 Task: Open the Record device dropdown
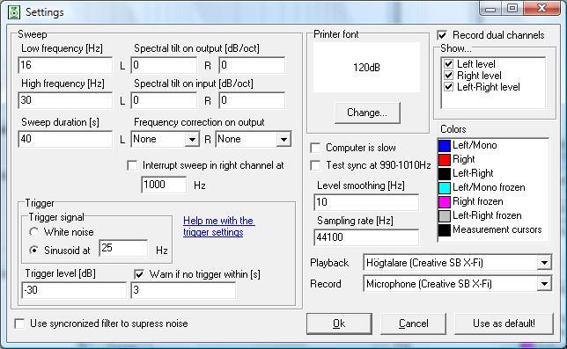(544, 284)
